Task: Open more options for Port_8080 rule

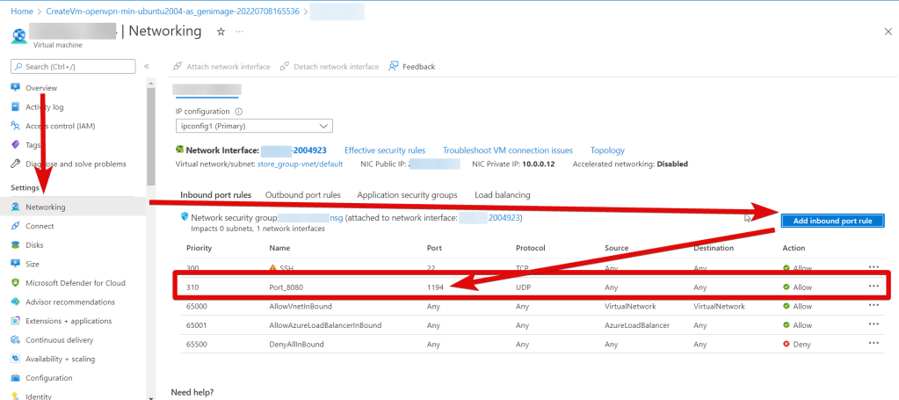Action: [874, 287]
